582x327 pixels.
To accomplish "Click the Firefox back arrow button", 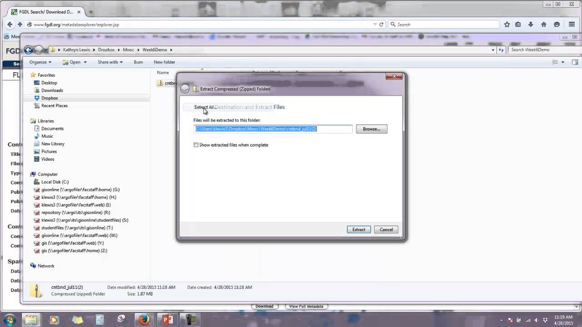I will tap(10, 25).
